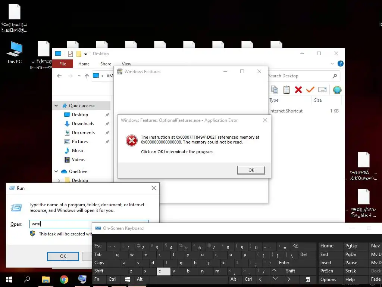Click the envelope E-mail toolbar icon
This screenshot has height=287, width=382.
322,90
